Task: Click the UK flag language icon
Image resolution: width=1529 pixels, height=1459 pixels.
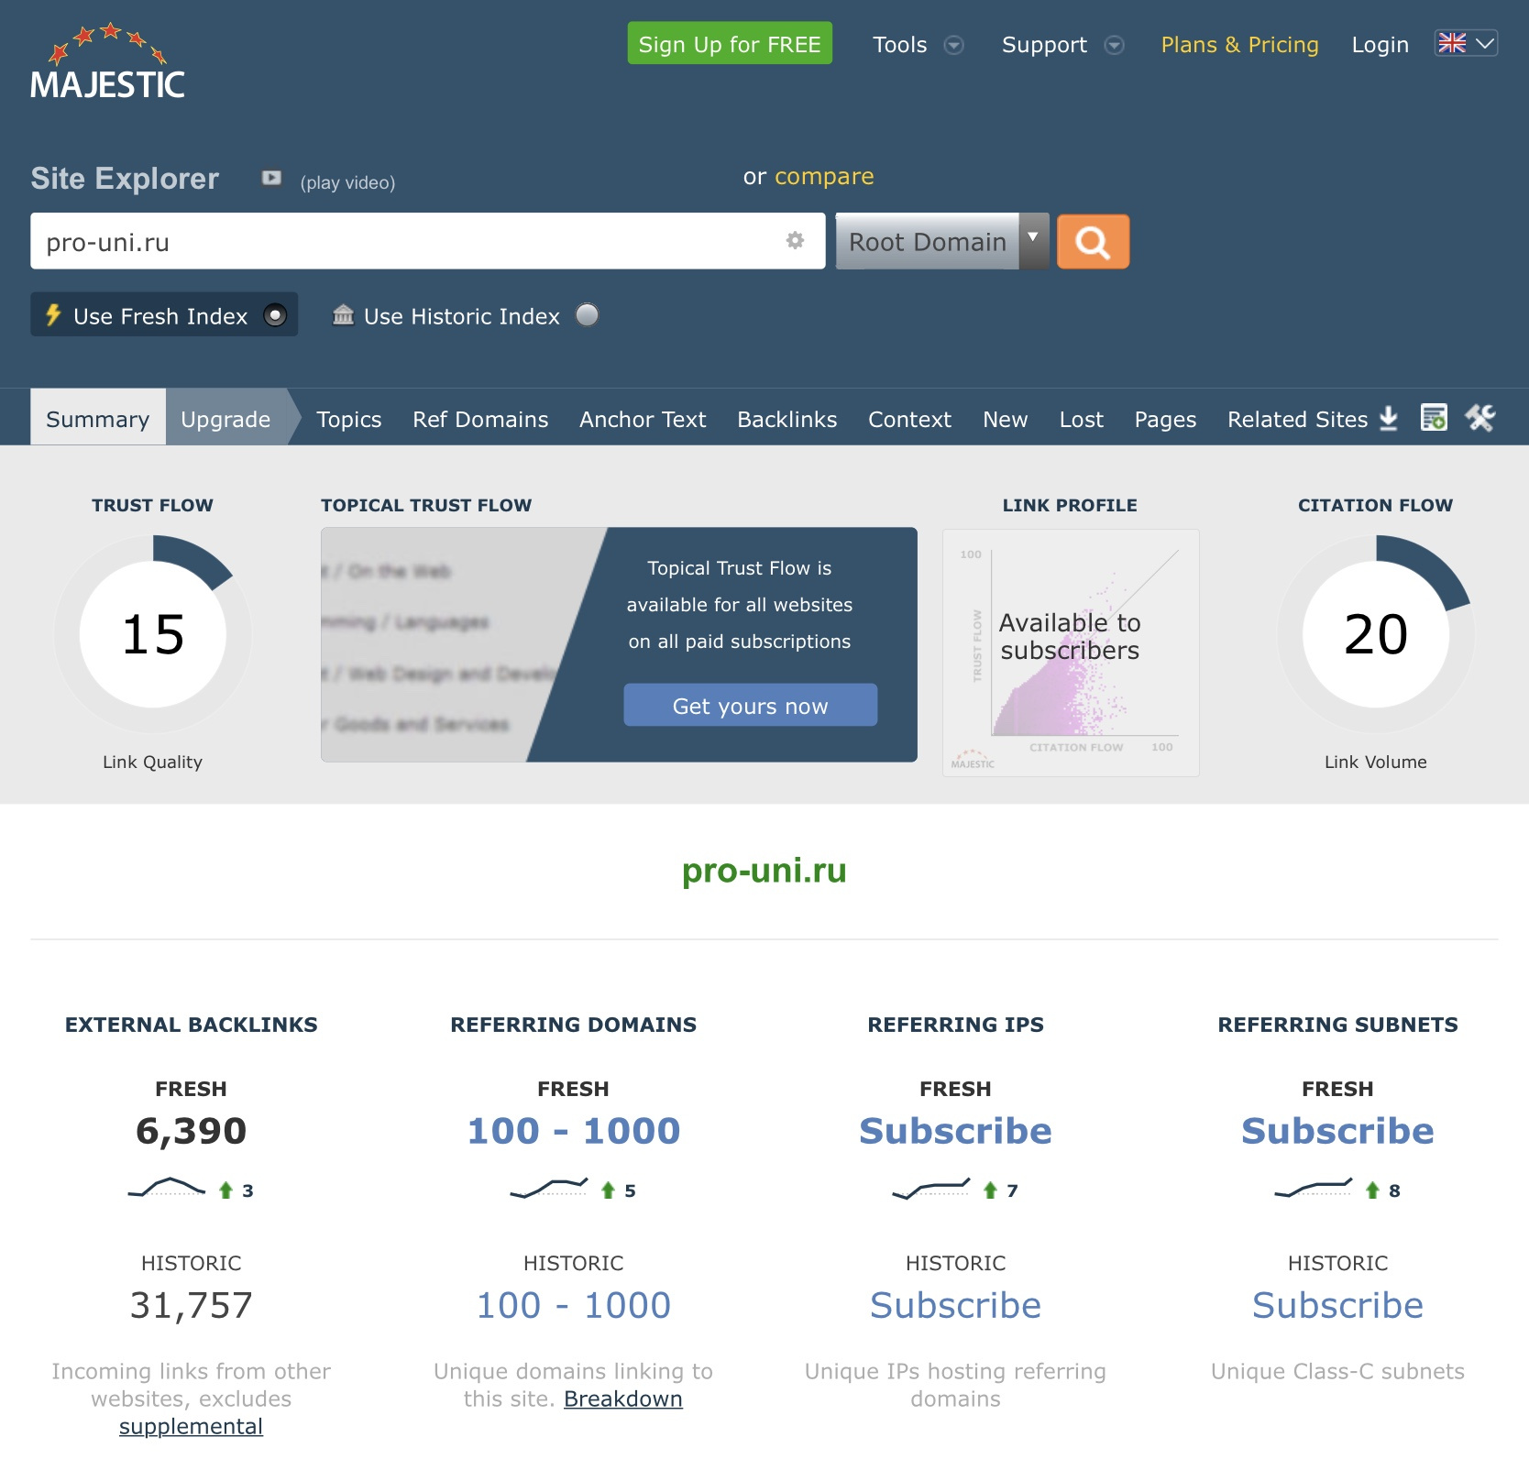Action: click(1452, 43)
